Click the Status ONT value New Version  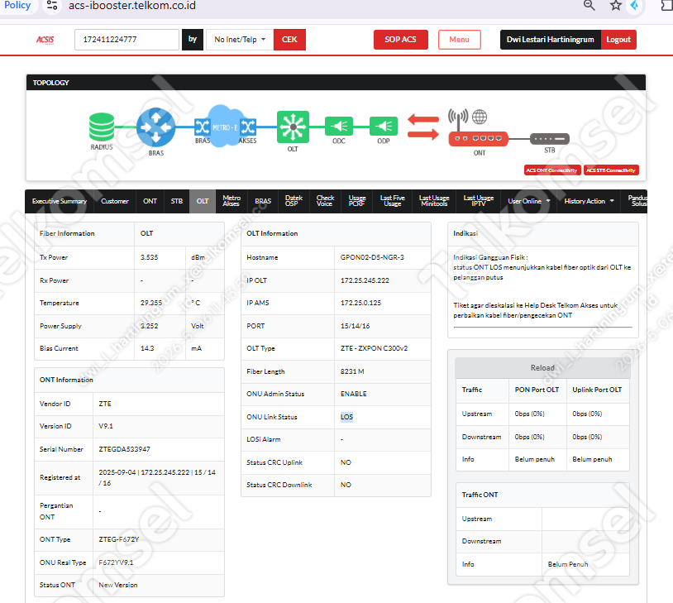118,585
